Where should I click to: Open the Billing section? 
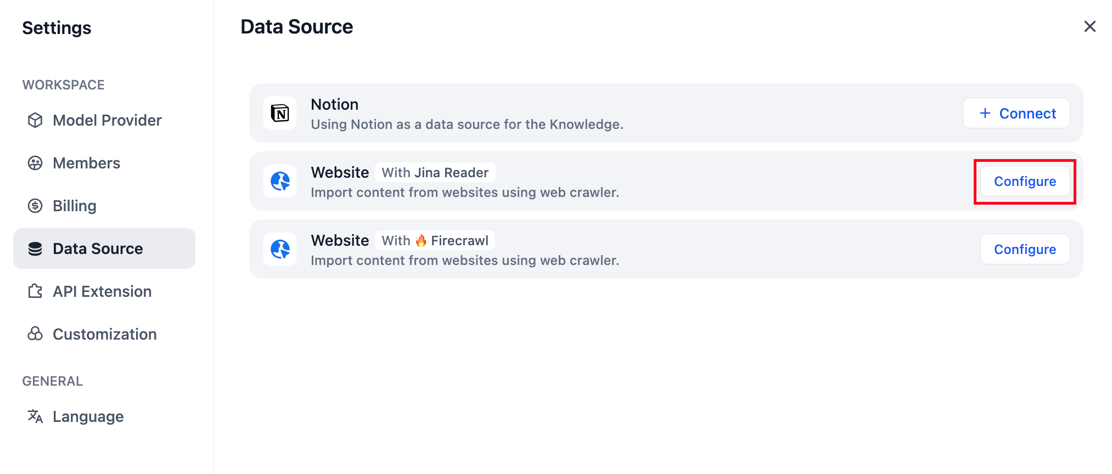[x=75, y=206]
